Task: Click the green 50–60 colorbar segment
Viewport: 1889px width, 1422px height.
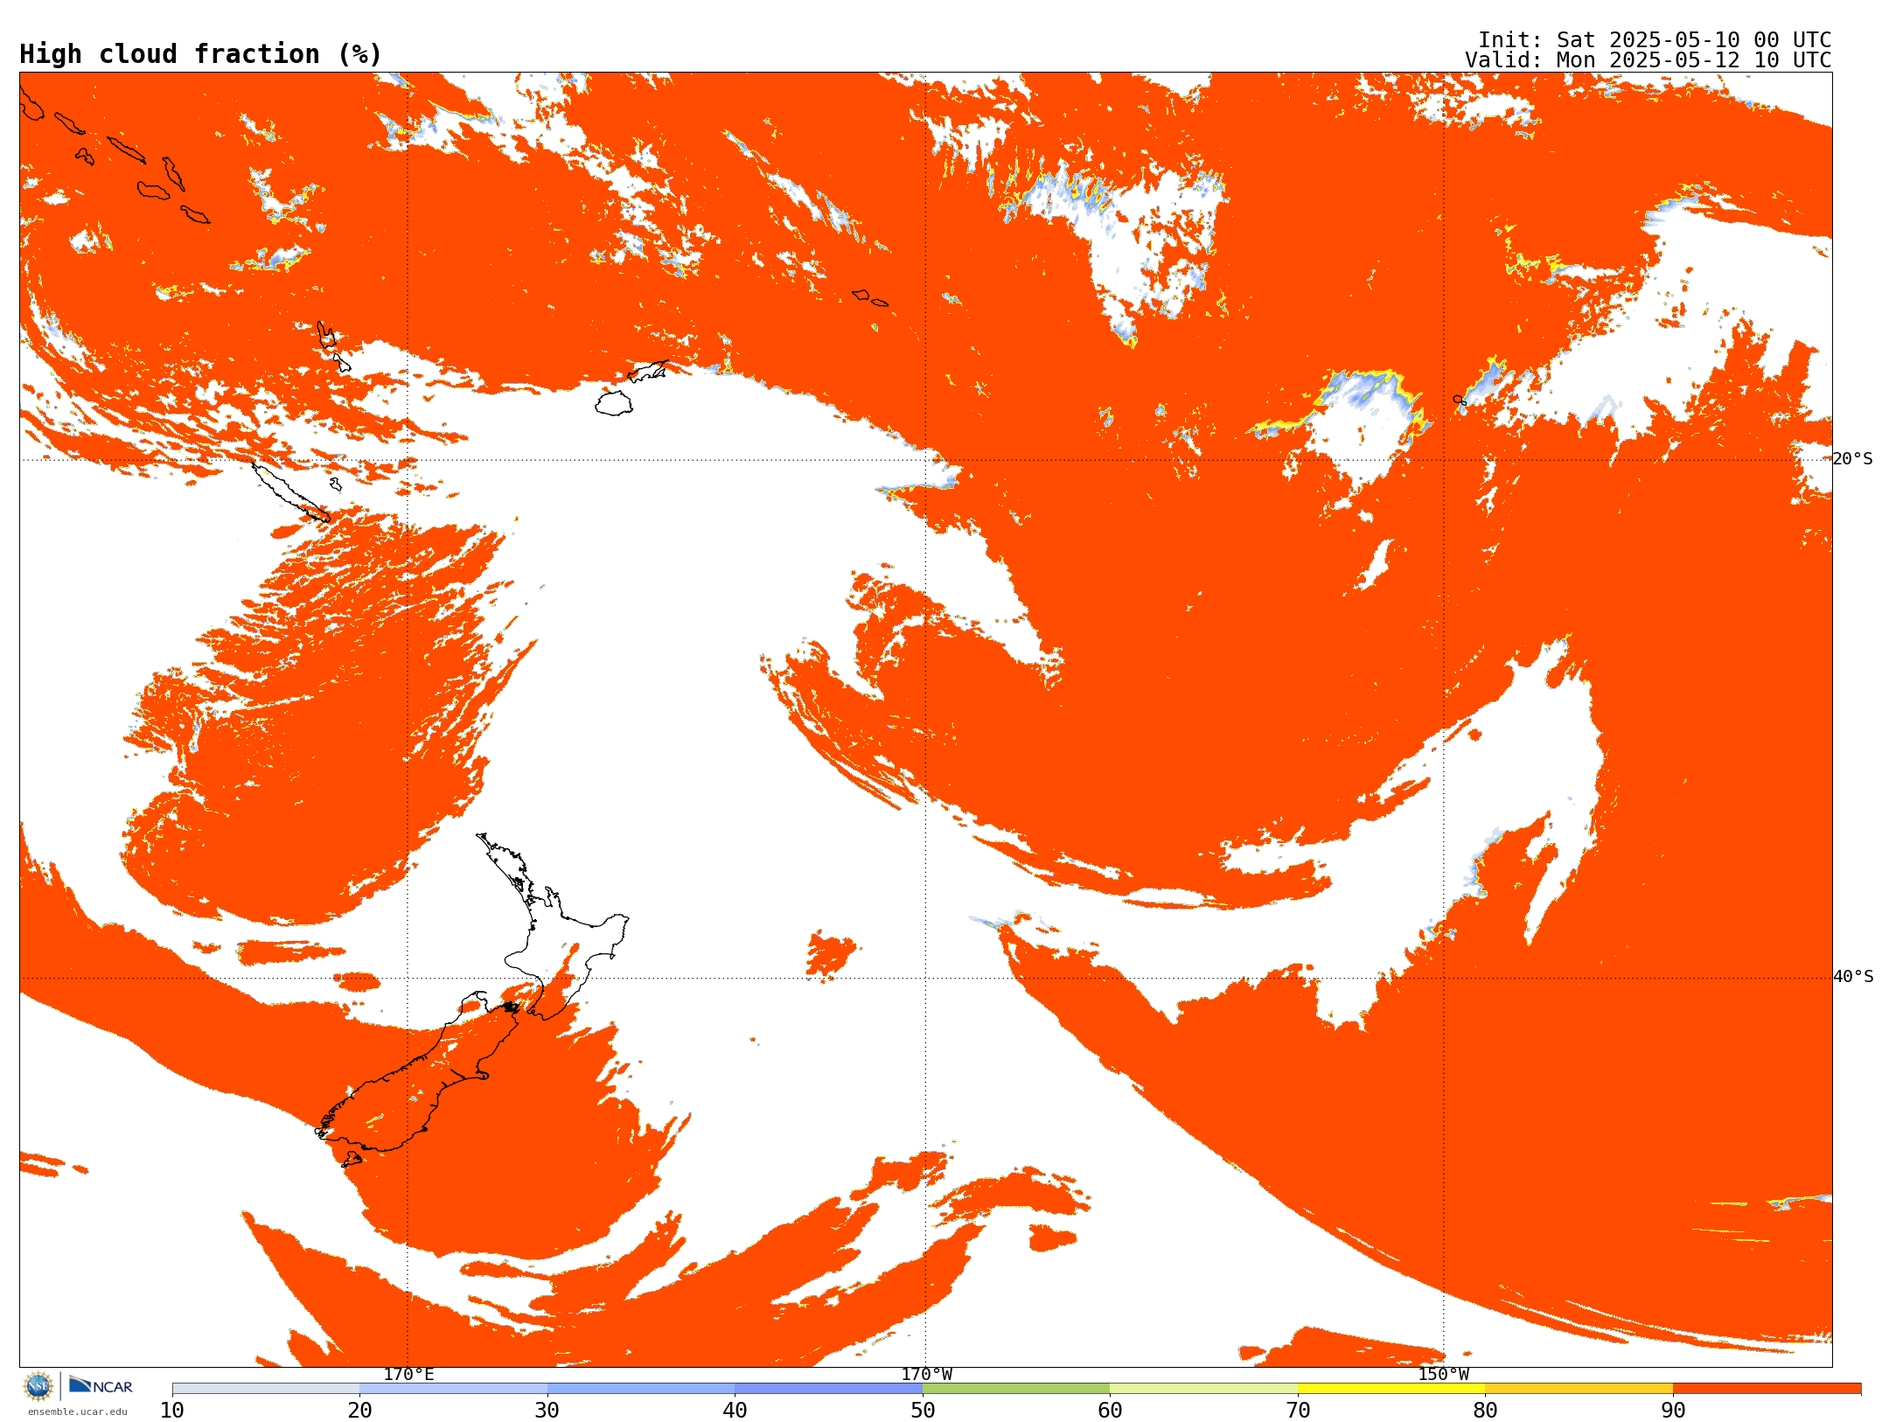Action: pos(1016,1389)
